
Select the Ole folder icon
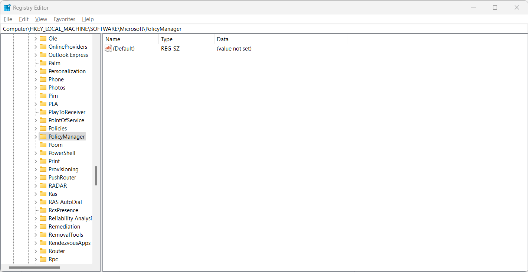(x=43, y=39)
